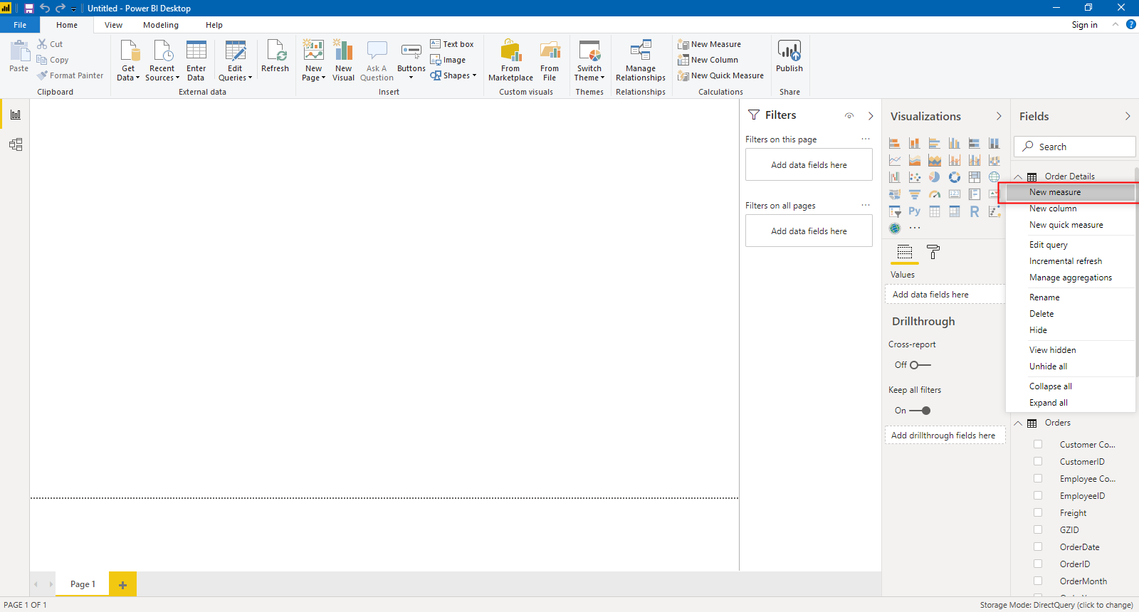Choose the Python visual icon
This screenshot has width=1139, height=612.
pos(915,211)
